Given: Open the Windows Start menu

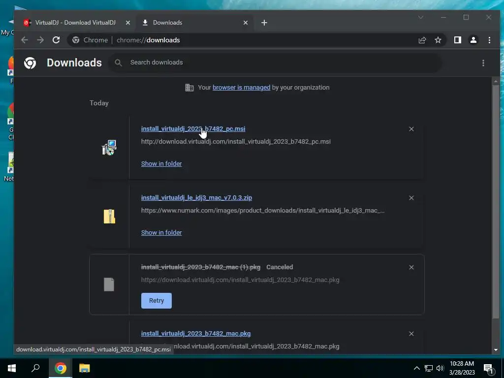Looking at the screenshot, I should (12, 368).
